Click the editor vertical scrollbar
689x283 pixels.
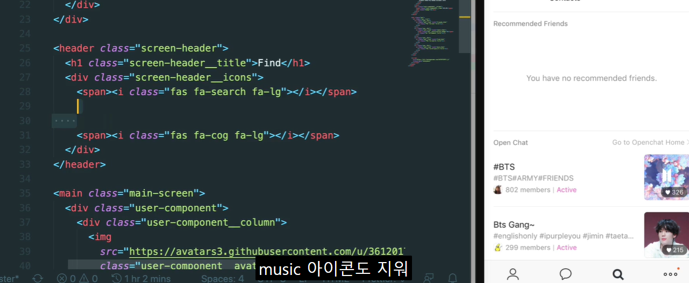(x=465, y=27)
